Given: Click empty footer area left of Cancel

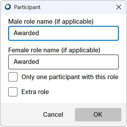Looking at the screenshot, I should click(x=21, y=115).
